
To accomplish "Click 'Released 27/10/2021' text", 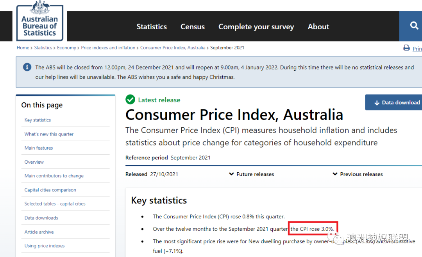I will tap(152, 174).
